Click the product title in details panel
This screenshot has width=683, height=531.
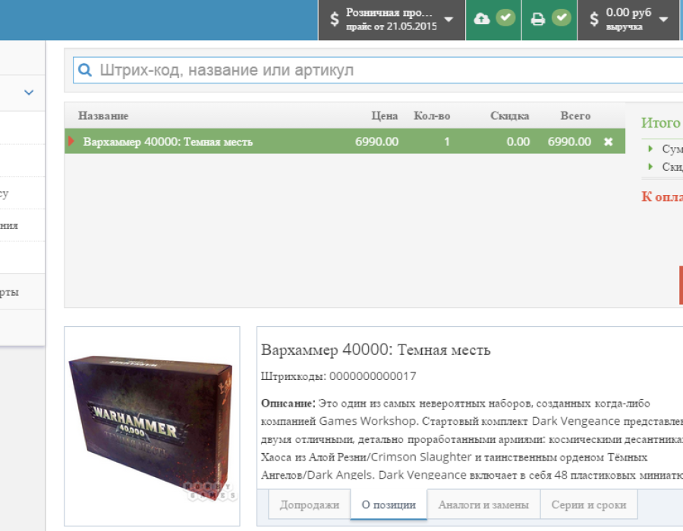[x=376, y=350]
